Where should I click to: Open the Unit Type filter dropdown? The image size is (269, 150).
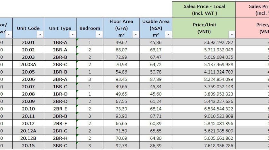(x=72, y=35)
